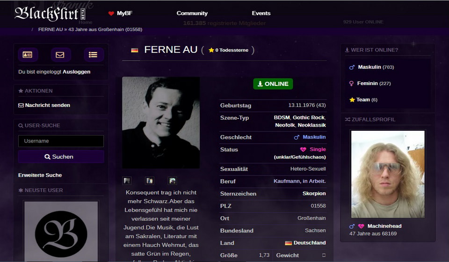
Task: Click the yellow Todessterne star icon
Action: pyautogui.click(x=211, y=50)
